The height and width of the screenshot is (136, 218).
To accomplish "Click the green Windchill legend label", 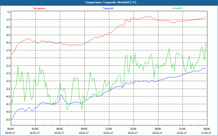I will (x=177, y=8).
